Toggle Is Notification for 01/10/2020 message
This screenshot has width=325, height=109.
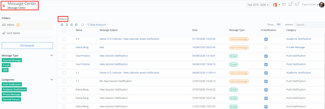pos(266,39)
